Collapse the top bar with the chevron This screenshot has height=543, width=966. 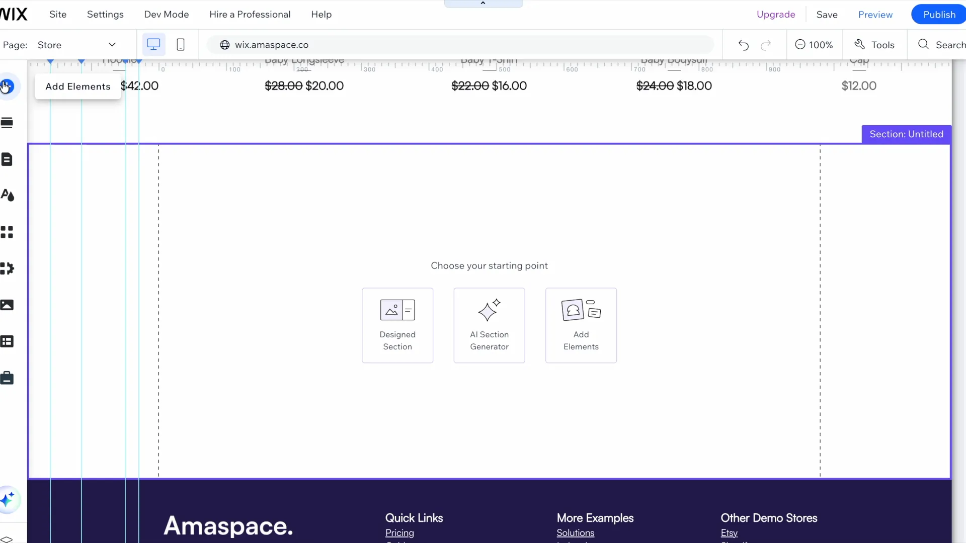point(483,4)
